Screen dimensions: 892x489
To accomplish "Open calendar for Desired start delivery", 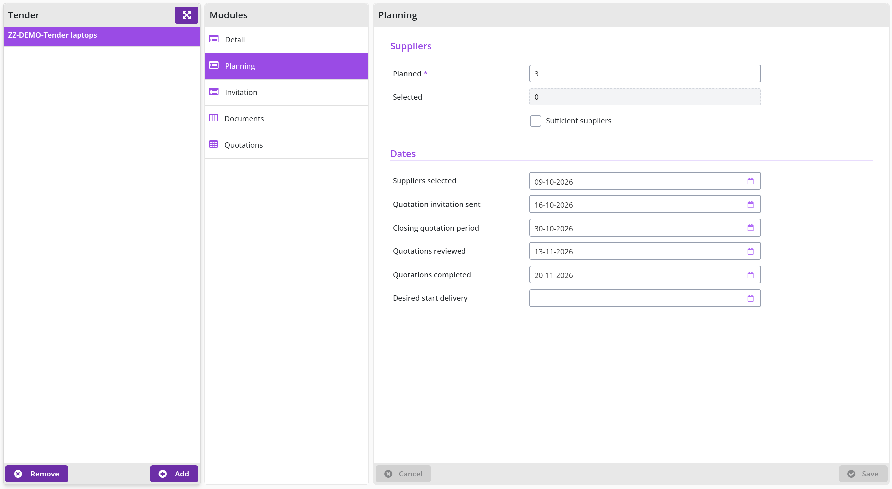I will 750,299.
